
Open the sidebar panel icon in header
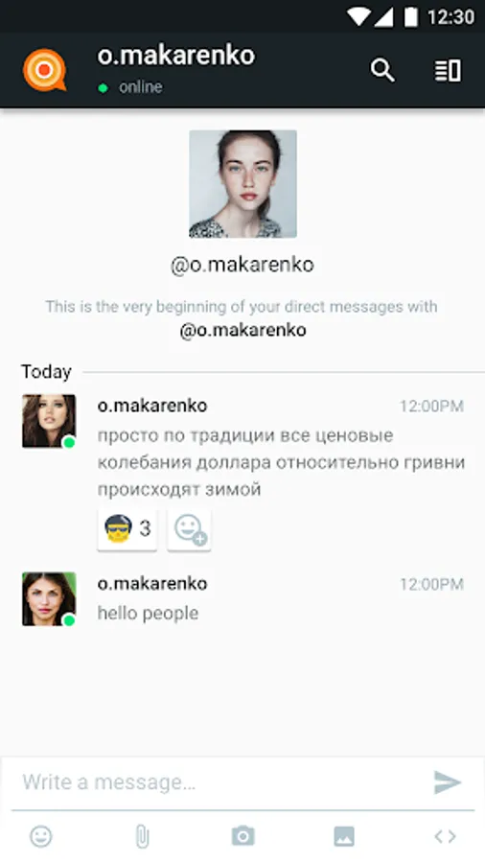(448, 70)
